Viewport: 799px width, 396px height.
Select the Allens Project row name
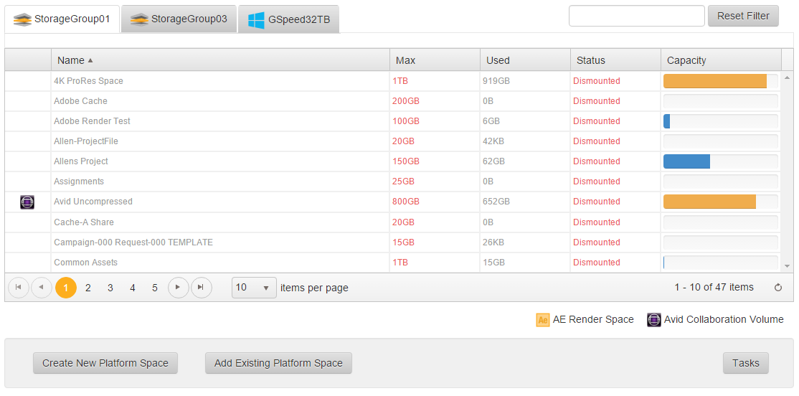point(81,161)
